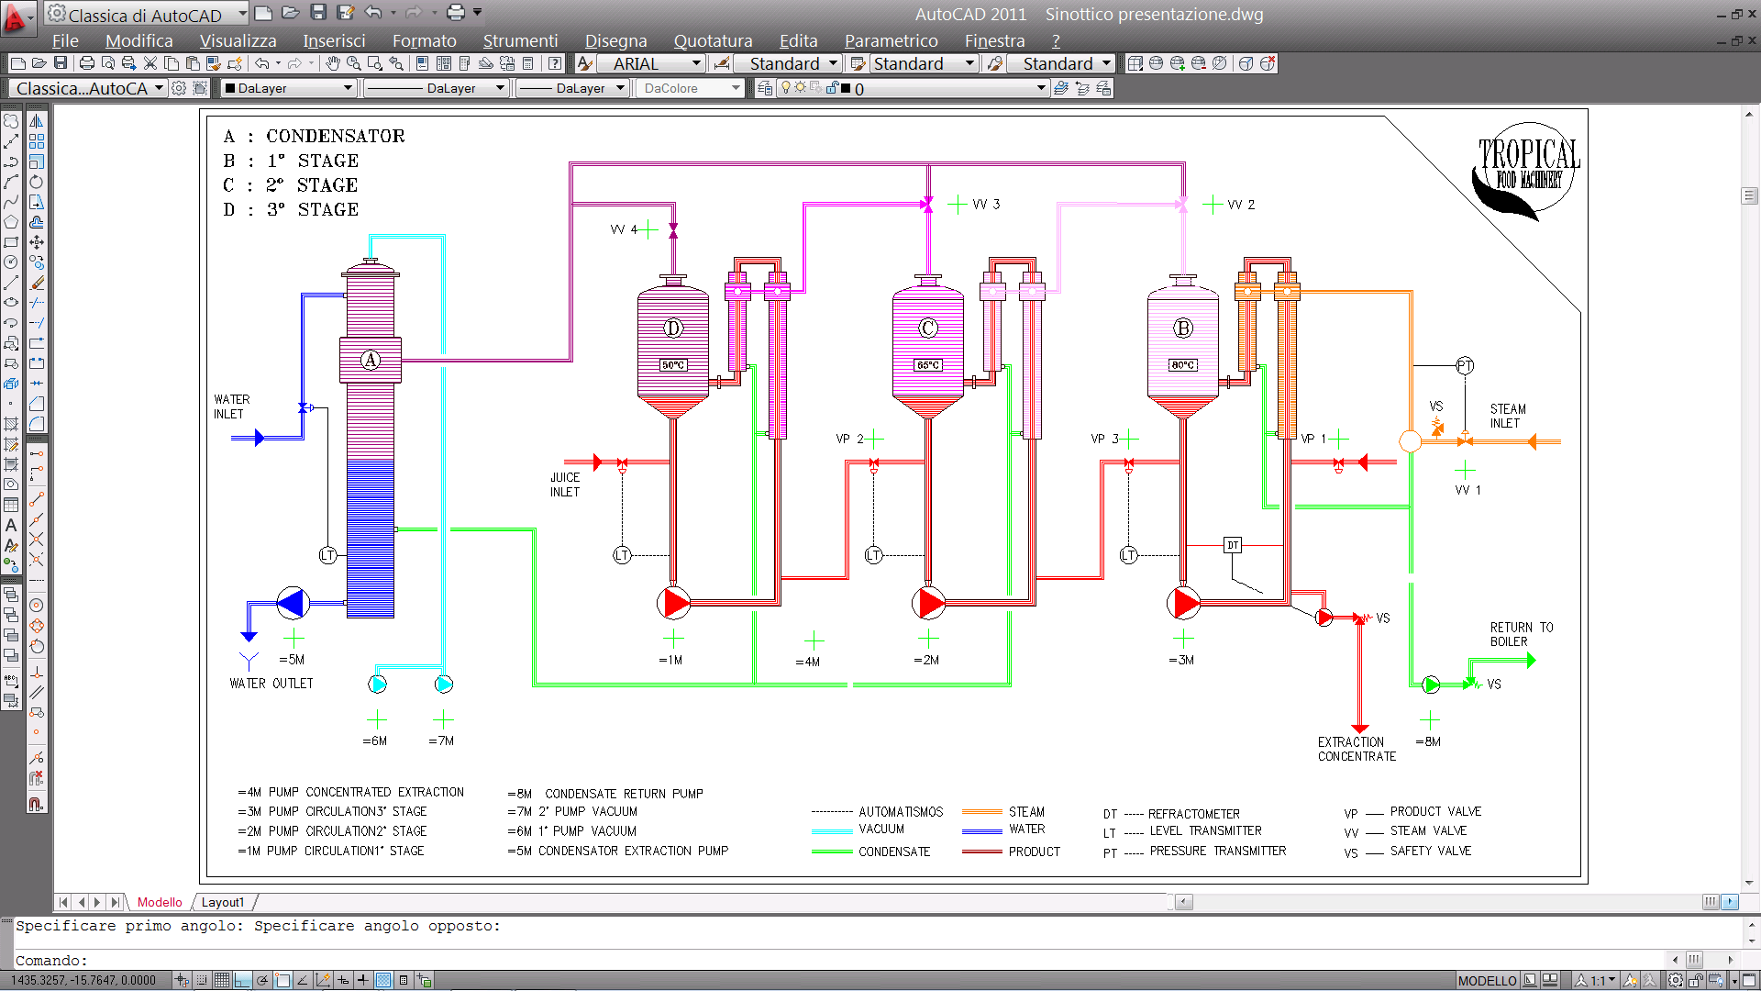
Task: Select the Spline draw tool
Action: [x=11, y=202]
